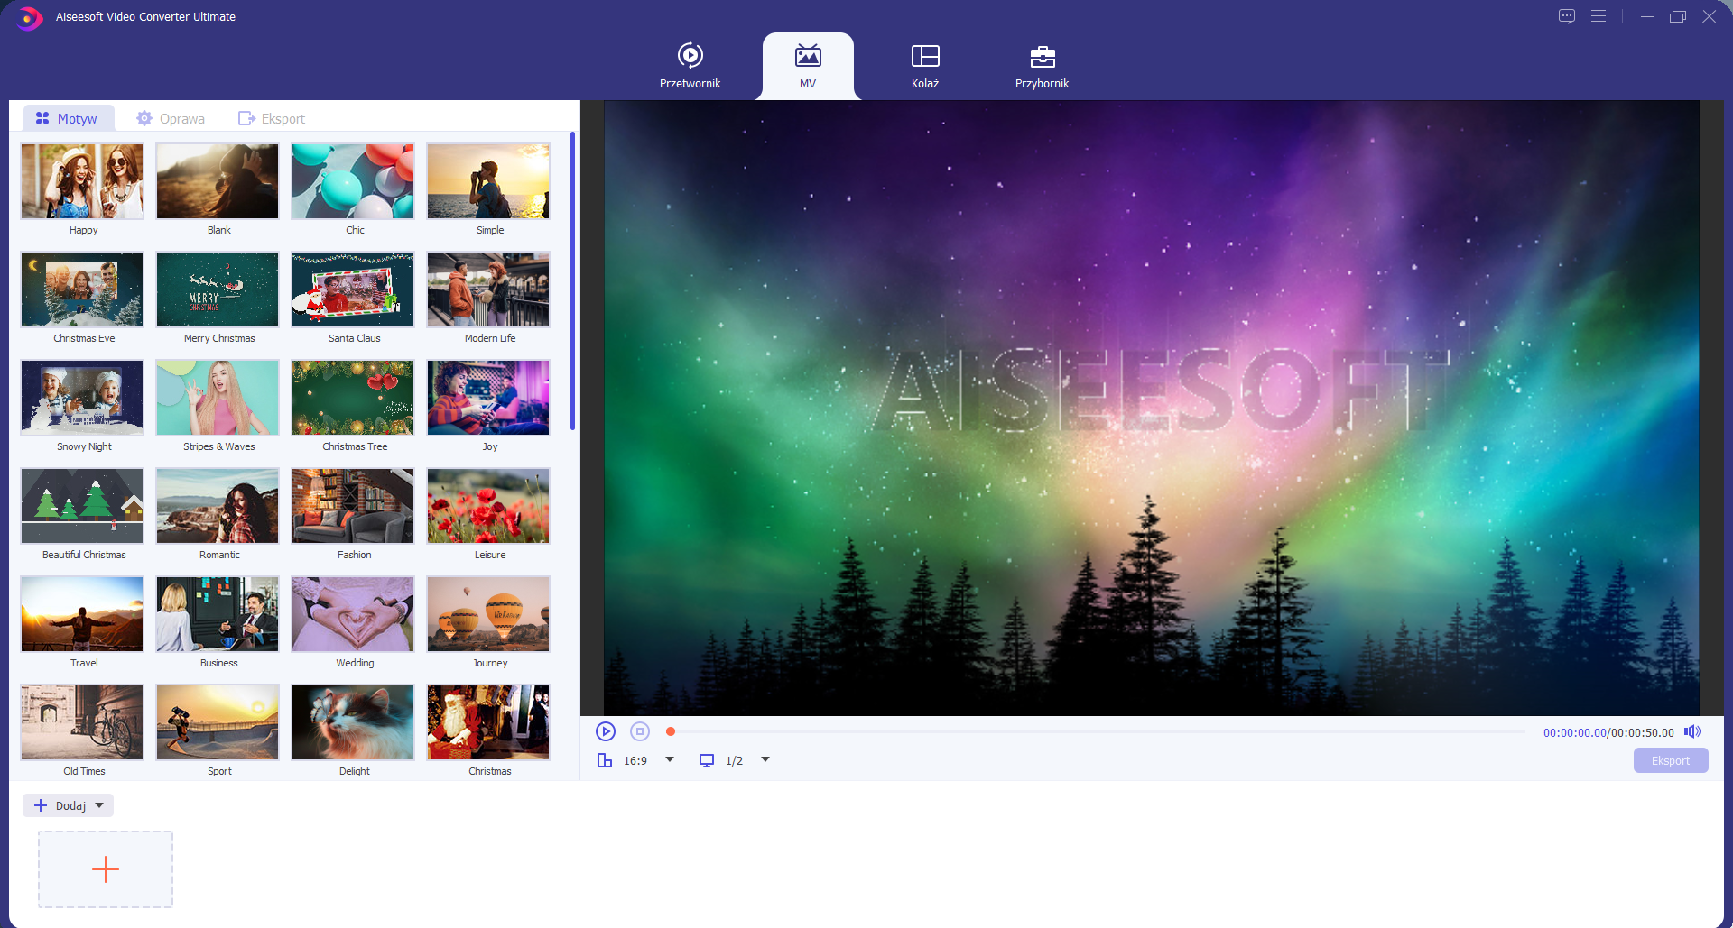The height and width of the screenshot is (928, 1733).
Task: Play the MV preview
Action: coord(606,731)
